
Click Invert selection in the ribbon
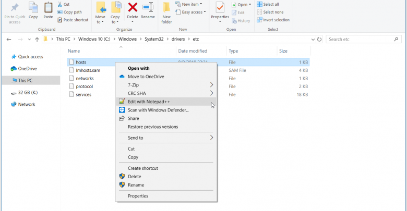tap(276, 20)
